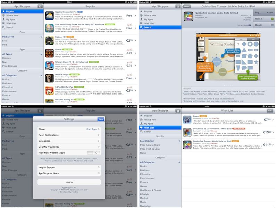The width and height of the screenshot is (276, 208).
Task: Tap Sir Charlie Stinky Socks app icon in undimmed Popular list
Action: tap(49, 28)
